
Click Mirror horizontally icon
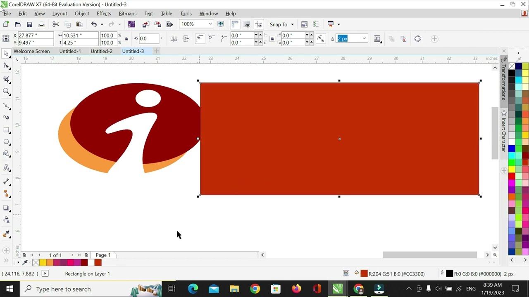(x=174, y=39)
